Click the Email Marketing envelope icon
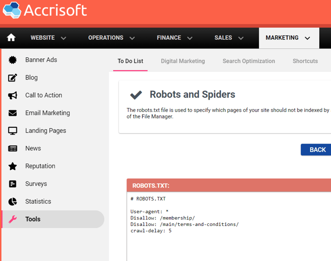This screenshot has width=331, height=261. 13,113
